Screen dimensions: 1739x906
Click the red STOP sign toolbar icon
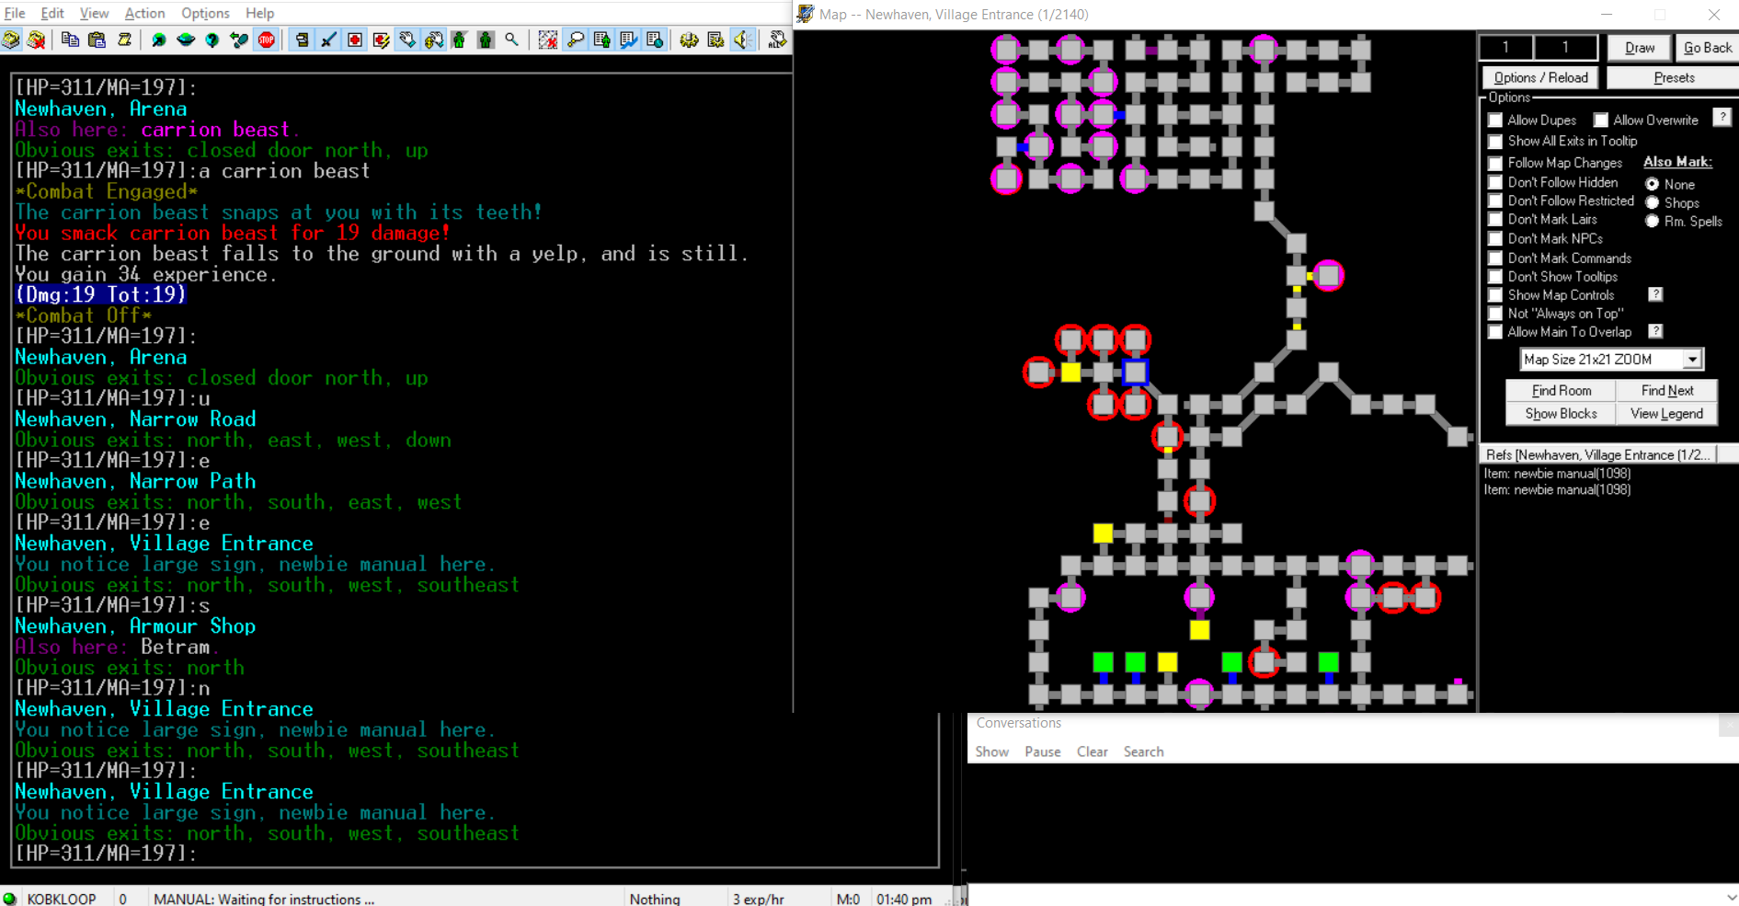(x=267, y=40)
